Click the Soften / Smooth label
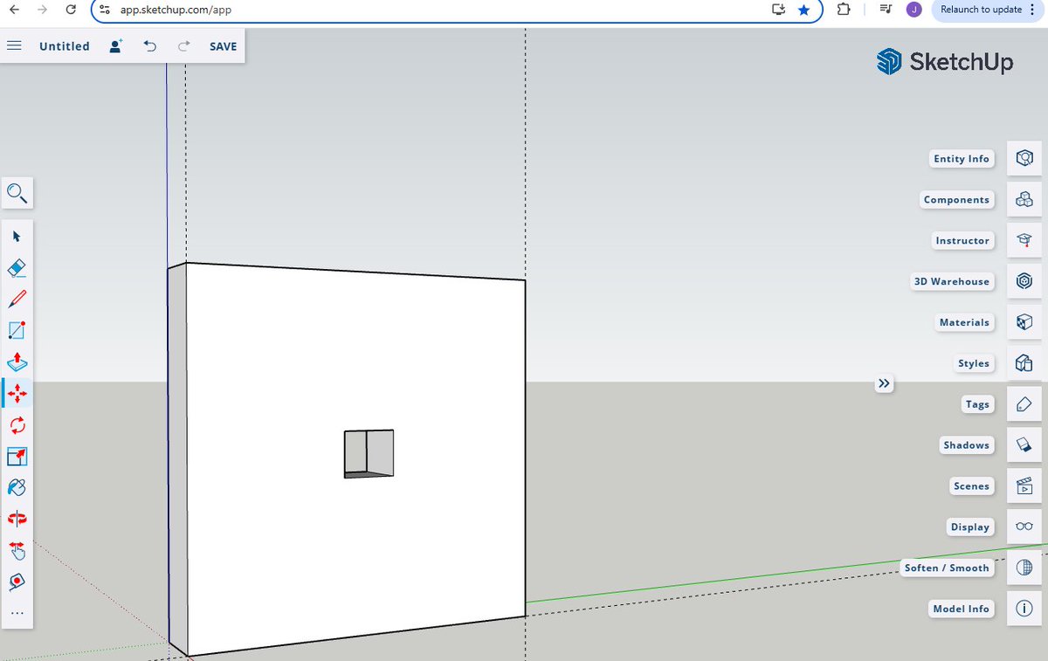Image resolution: width=1048 pixels, height=661 pixels. (x=947, y=568)
